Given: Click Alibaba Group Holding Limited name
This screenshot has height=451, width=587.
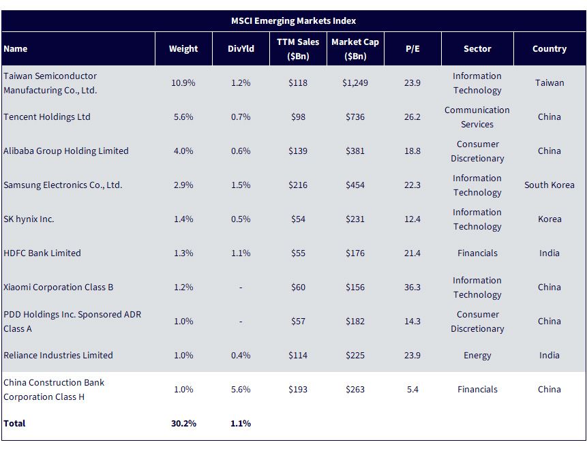Looking at the screenshot, I should (x=66, y=151).
